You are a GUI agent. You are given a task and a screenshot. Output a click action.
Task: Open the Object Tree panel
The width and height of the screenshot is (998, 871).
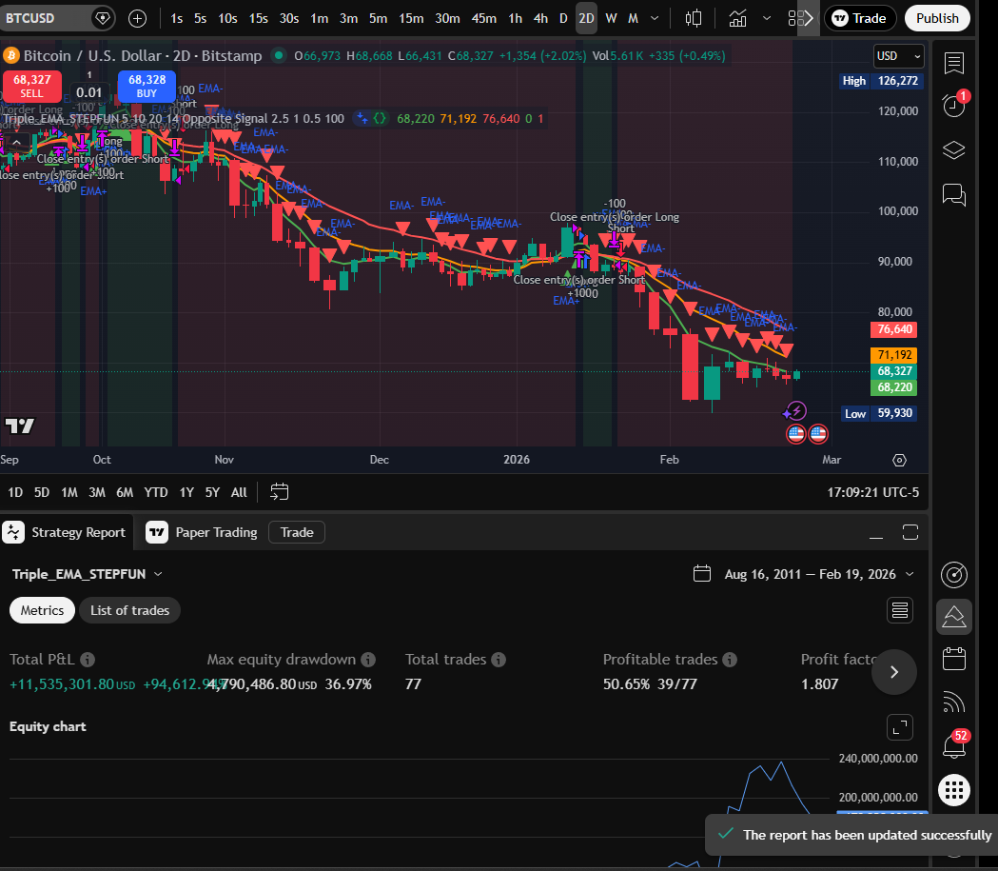(x=953, y=149)
